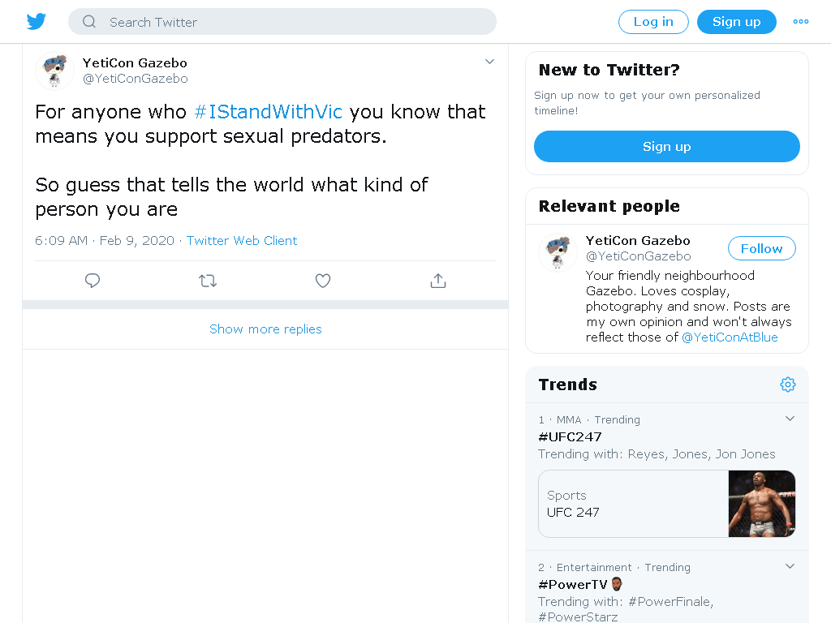Open the @YetiConAtBlue mention link

(730, 337)
